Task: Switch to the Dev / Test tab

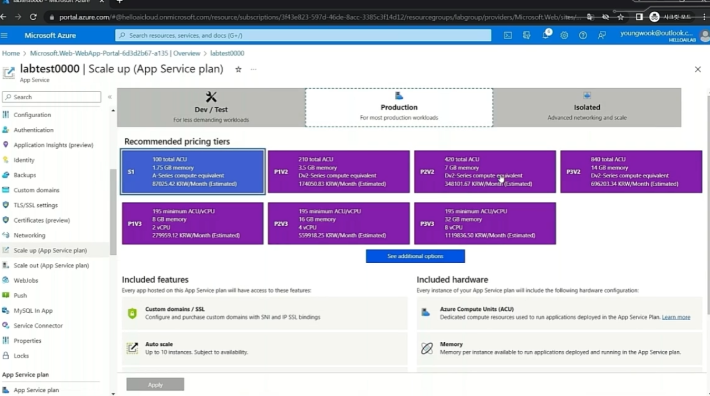Action: coord(211,107)
